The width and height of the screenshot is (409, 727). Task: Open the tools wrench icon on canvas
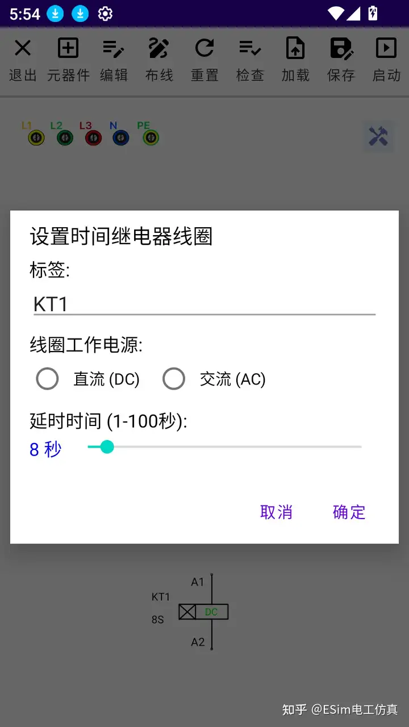coord(378,137)
